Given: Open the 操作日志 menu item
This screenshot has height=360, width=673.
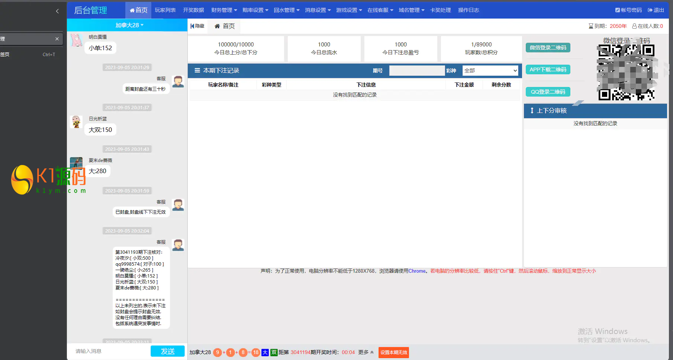Looking at the screenshot, I should click(x=468, y=10).
